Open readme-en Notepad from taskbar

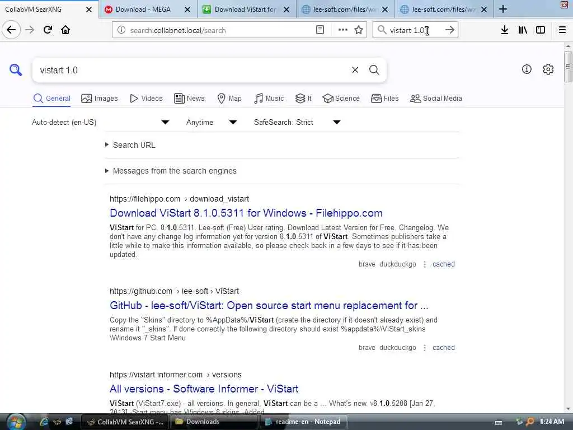pyautogui.click(x=303, y=422)
